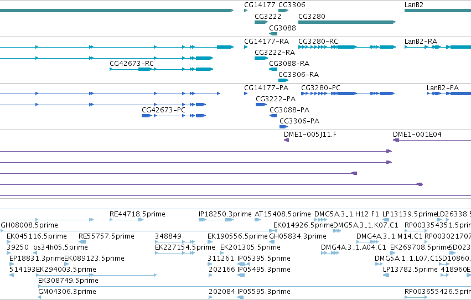Image resolution: width=471 pixels, height=300 pixels.
Task: Click the DME1-005J11.F feature label
Action: tap(310, 135)
